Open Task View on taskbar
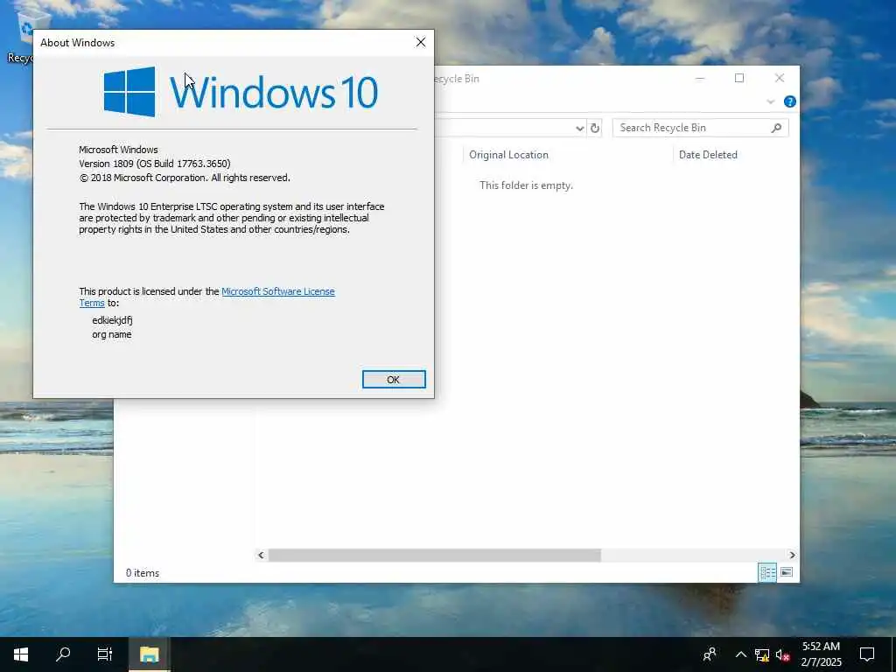Viewport: 896px width, 672px height. coord(105,654)
